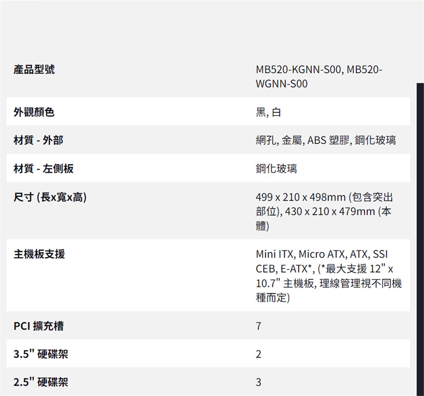Select the 499 x 210 x 498mm dimension text
This screenshot has width=424, height=396.
(x=301, y=197)
